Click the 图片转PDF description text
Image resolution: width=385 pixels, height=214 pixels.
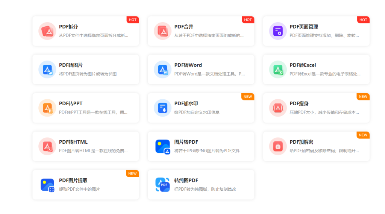click(207, 151)
